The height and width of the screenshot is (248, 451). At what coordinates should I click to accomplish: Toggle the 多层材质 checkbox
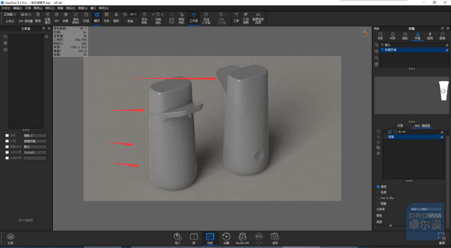tap(7, 158)
